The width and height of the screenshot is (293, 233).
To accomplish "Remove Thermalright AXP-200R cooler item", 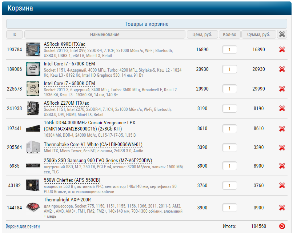I will [x=282, y=208].
